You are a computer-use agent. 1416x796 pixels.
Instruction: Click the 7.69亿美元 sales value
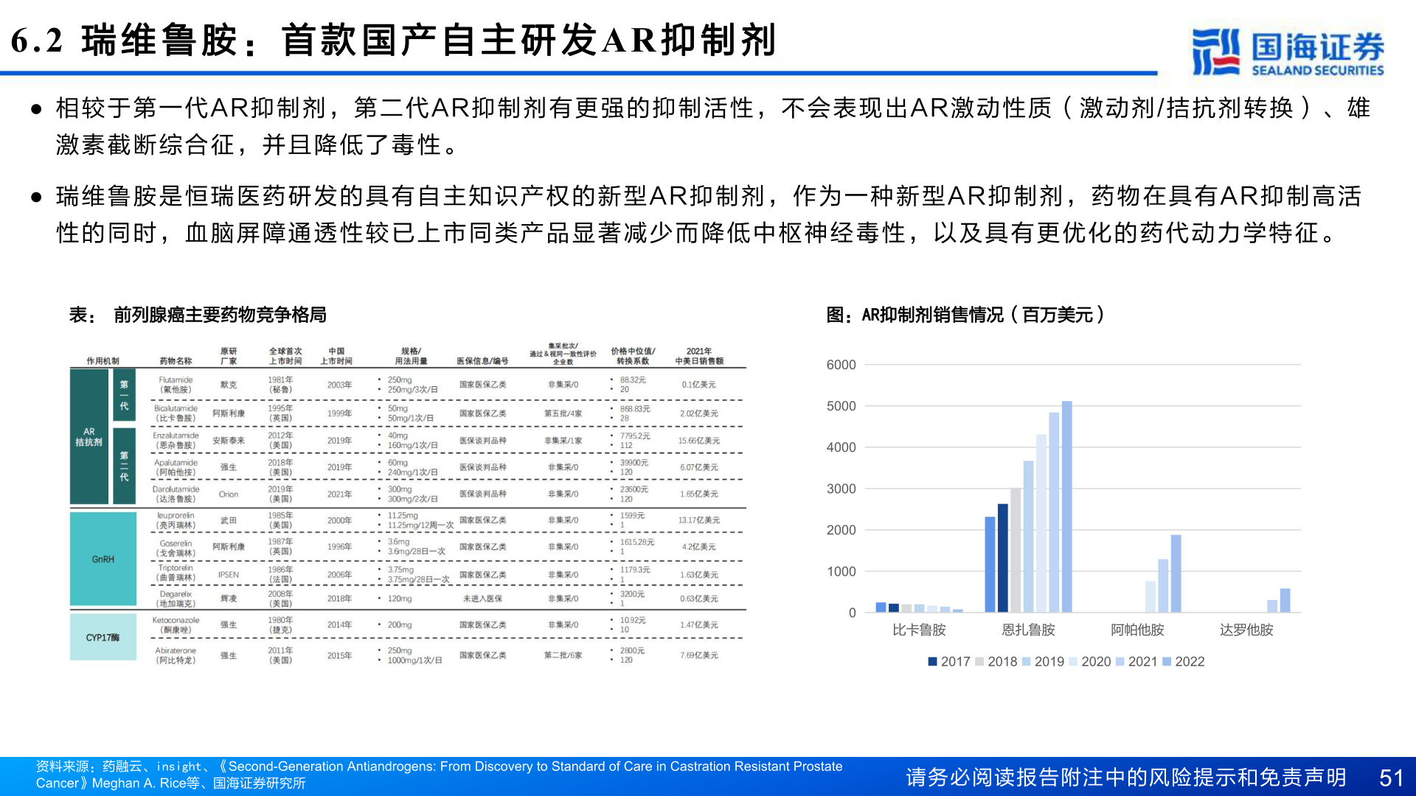click(x=699, y=655)
